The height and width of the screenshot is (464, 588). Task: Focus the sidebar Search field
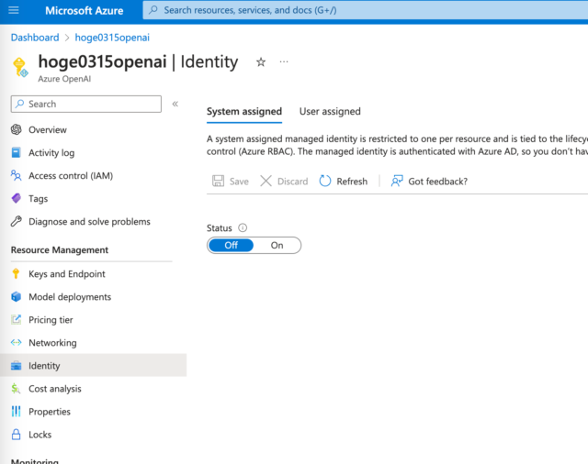[86, 104]
